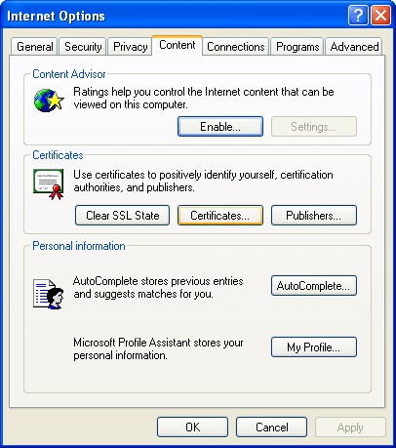Viewport: 396px width, 448px height.
Task: Switch to the General tab
Action: [34, 47]
